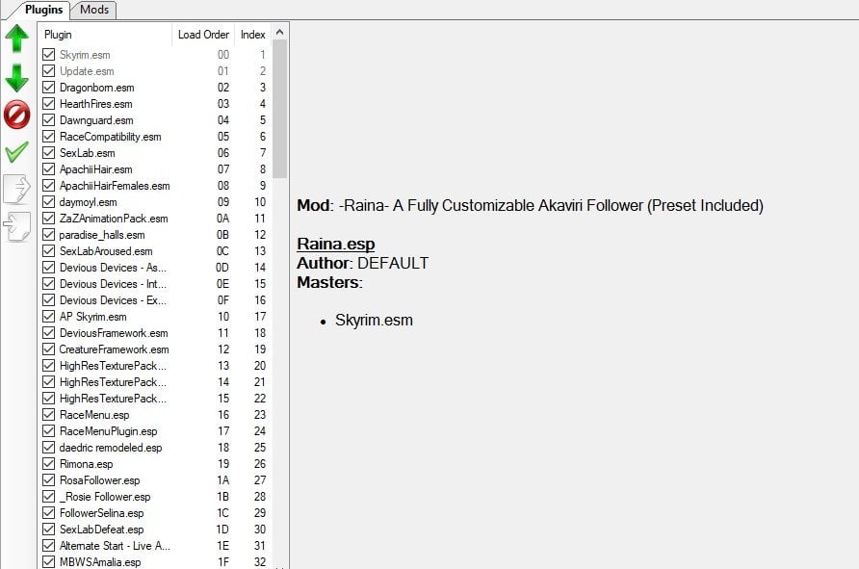Viewport: 859px width, 569px height.
Task: Click the scrollbar up arrow
Action: pos(279,33)
